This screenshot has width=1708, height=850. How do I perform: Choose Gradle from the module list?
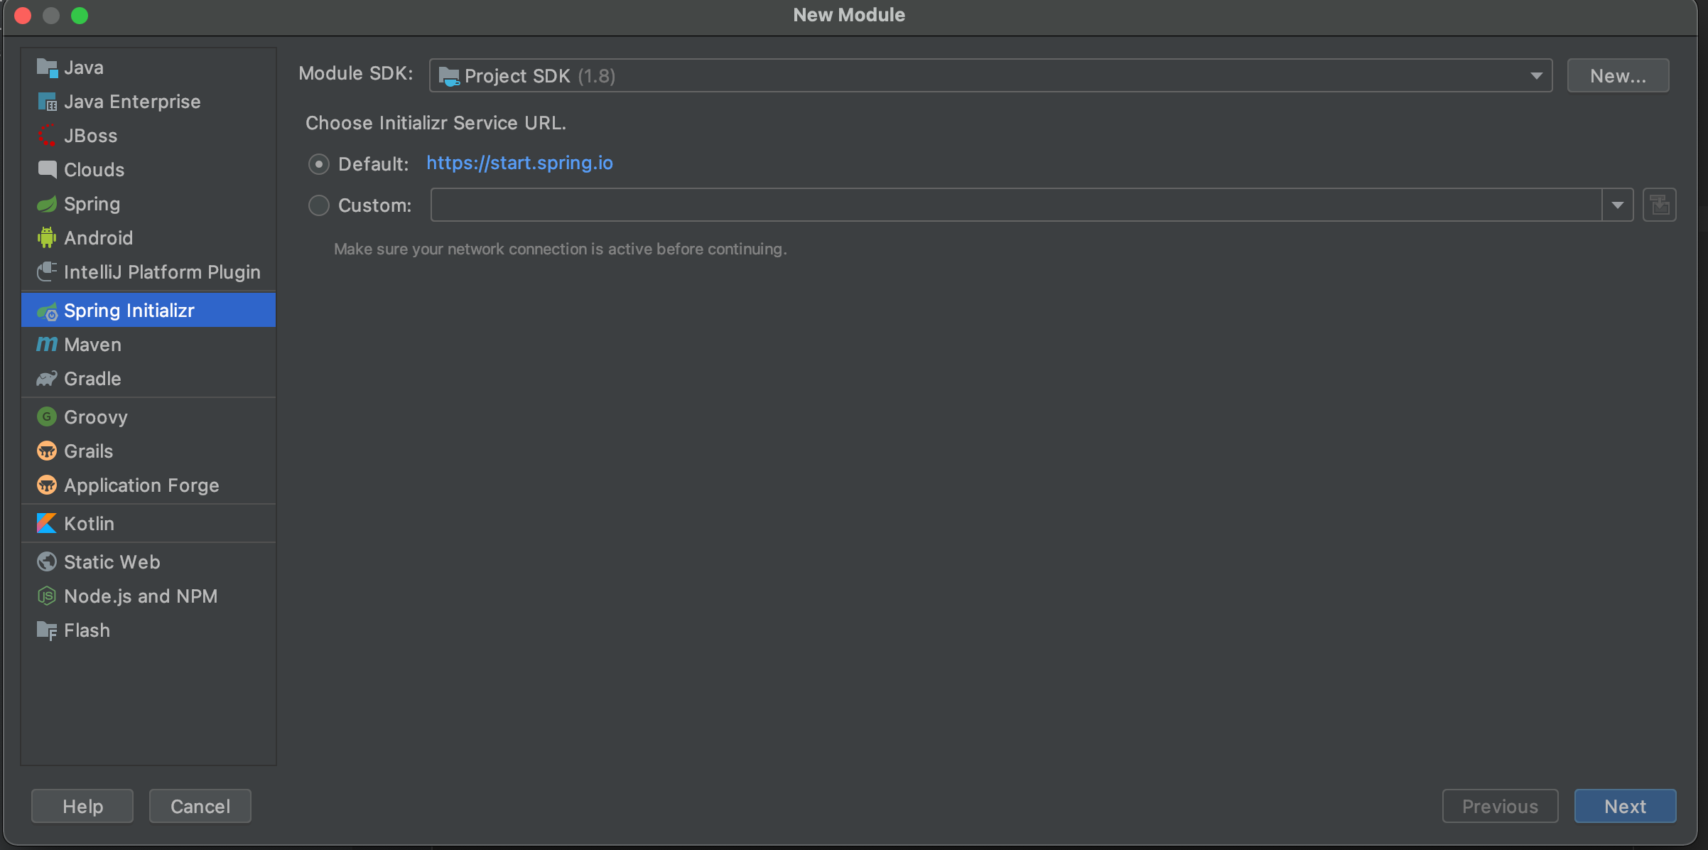(x=148, y=379)
